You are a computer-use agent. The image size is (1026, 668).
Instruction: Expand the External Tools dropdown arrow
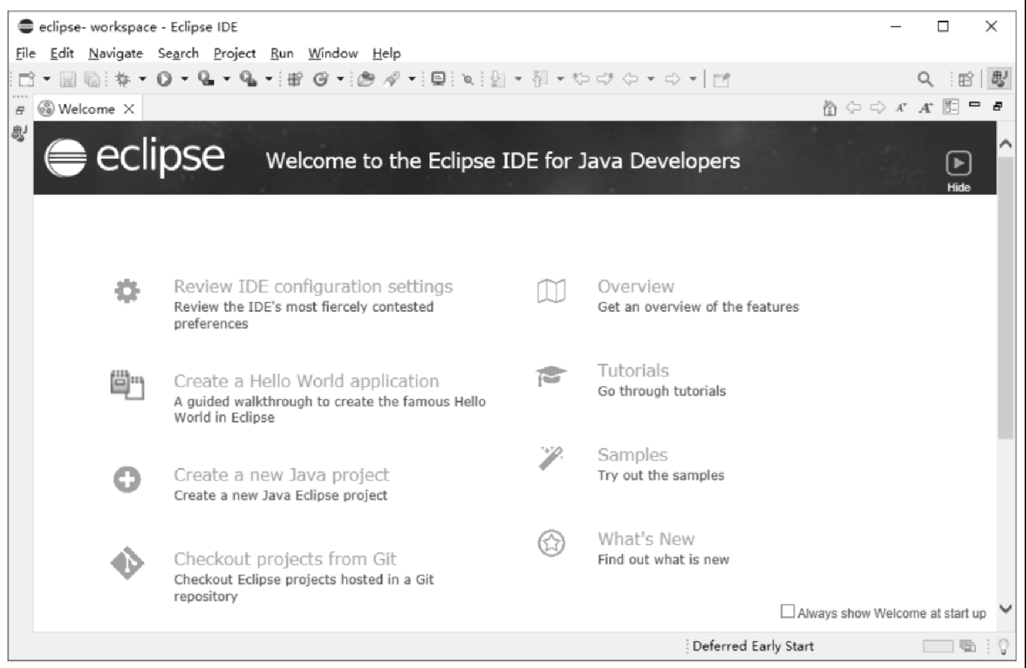click(x=268, y=79)
